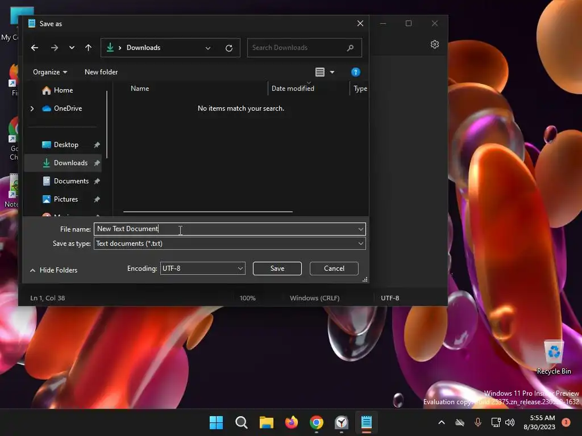Open File Explorer from the taskbar

266,422
